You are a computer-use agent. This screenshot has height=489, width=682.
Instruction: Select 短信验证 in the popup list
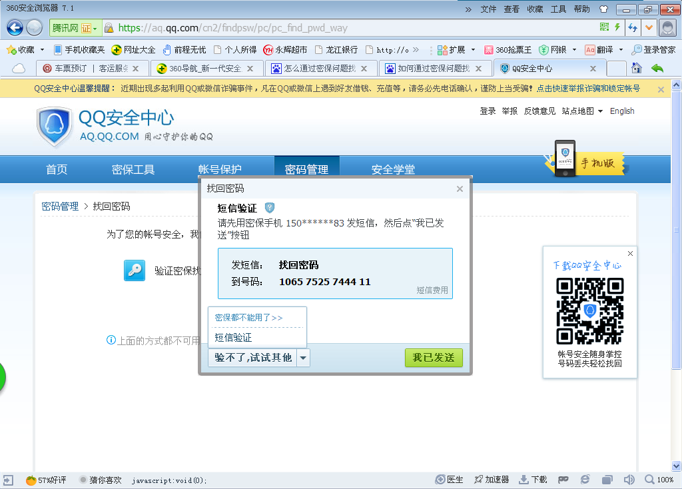click(233, 337)
